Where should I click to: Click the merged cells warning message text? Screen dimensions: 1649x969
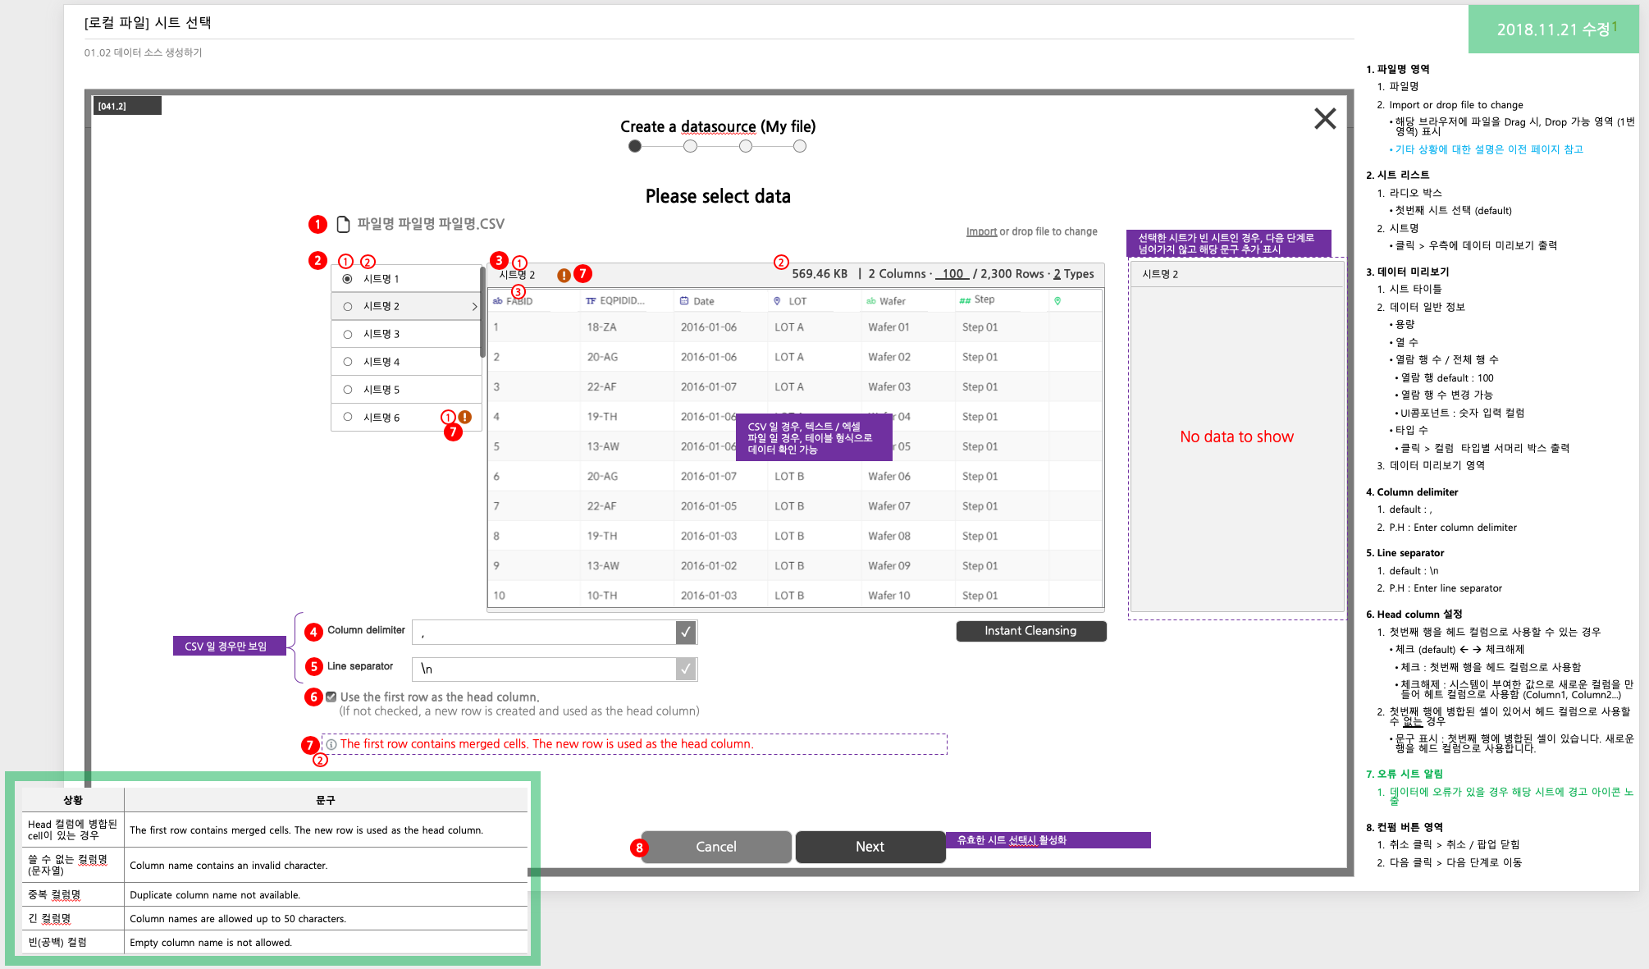point(546,744)
